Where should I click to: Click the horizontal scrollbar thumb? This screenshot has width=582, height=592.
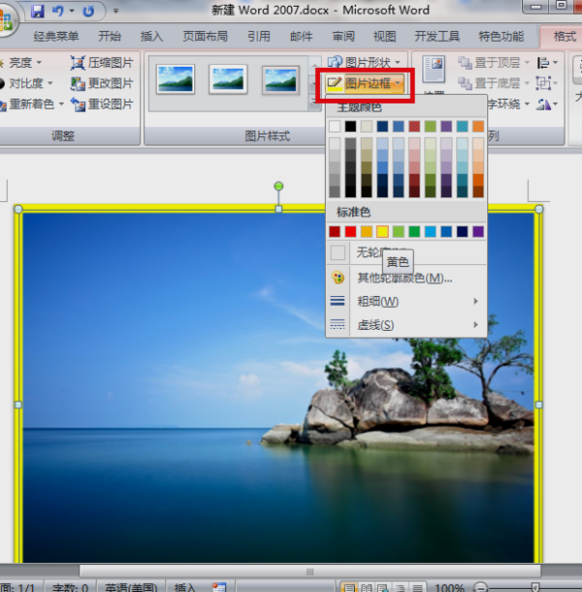(x=309, y=572)
